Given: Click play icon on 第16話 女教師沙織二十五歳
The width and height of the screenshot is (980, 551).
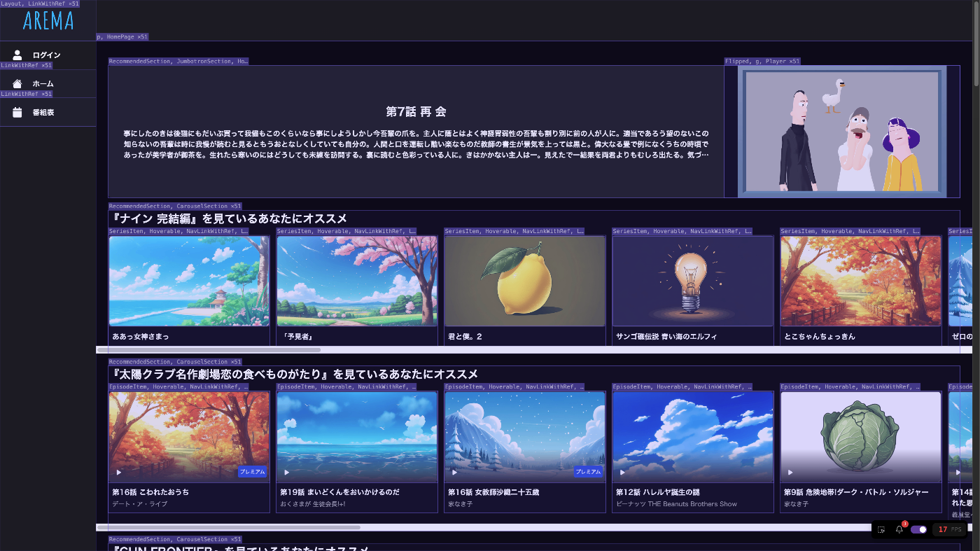Looking at the screenshot, I should tap(455, 473).
